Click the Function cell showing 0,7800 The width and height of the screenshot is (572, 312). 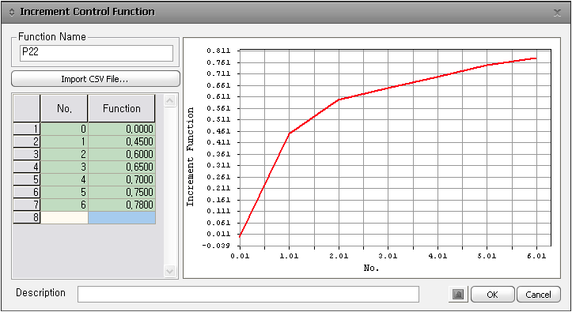point(122,205)
